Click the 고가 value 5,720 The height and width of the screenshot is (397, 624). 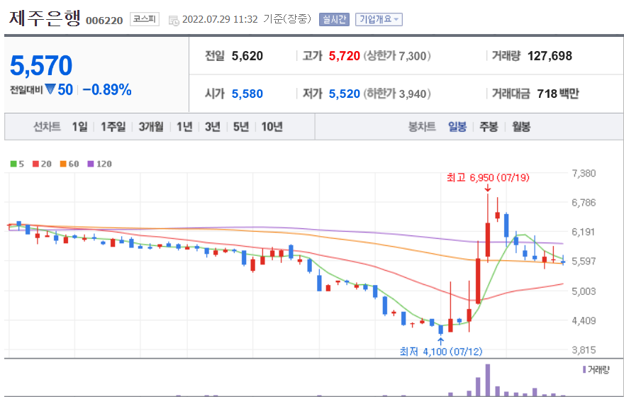click(344, 56)
